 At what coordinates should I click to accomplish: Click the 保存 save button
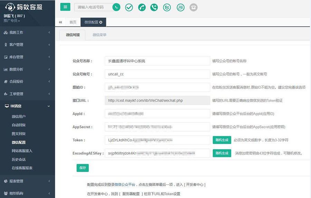point(83,168)
